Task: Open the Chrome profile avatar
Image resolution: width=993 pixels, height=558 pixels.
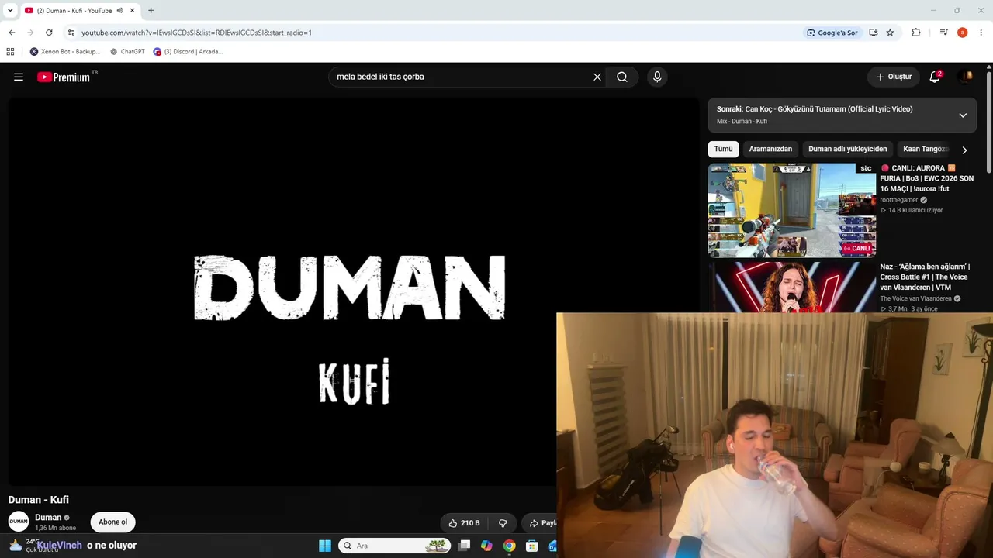Action: (962, 33)
